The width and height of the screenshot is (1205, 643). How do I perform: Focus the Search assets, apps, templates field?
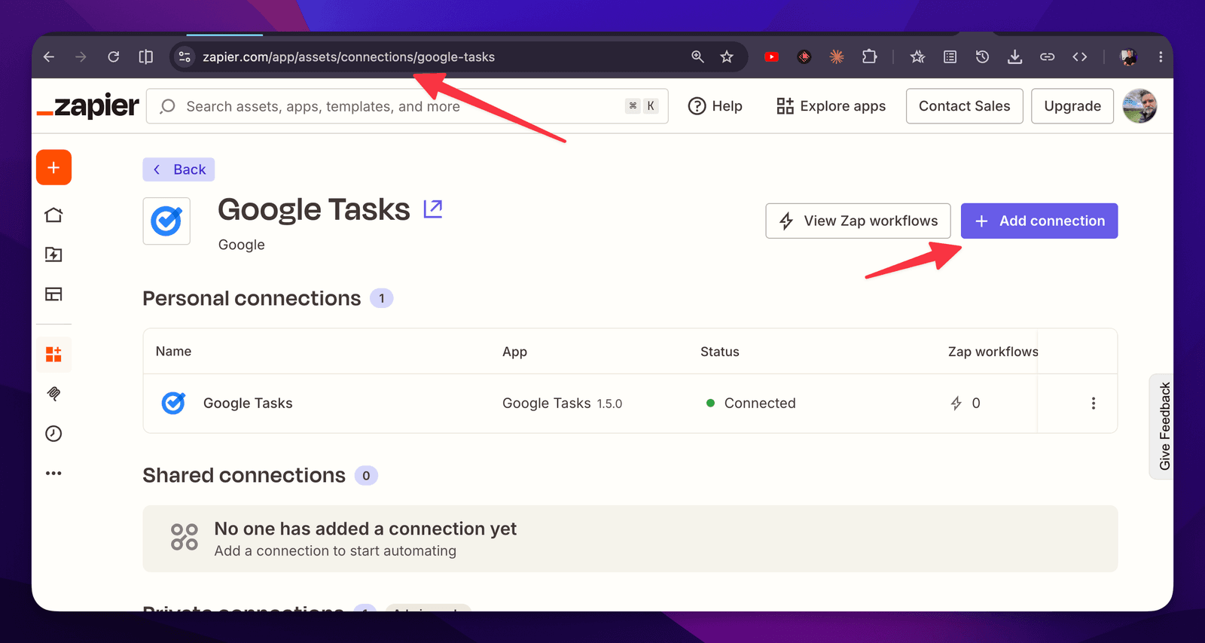pyautogui.click(x=407, y=106)
